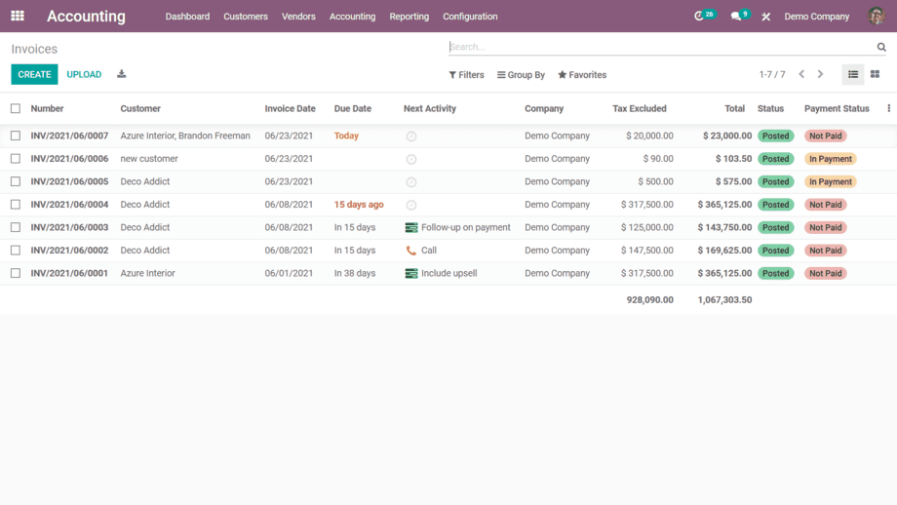This screenshot has width=897, height=505.
Task: Tick the select-all checkbox in header
Action: (x=16, y=109)
